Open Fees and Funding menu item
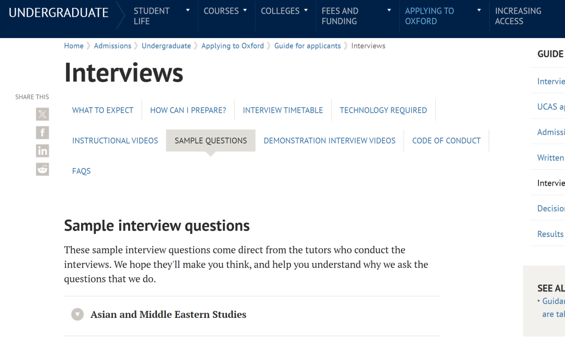This screenshot has height=344, width=565. tap(340, 16)
